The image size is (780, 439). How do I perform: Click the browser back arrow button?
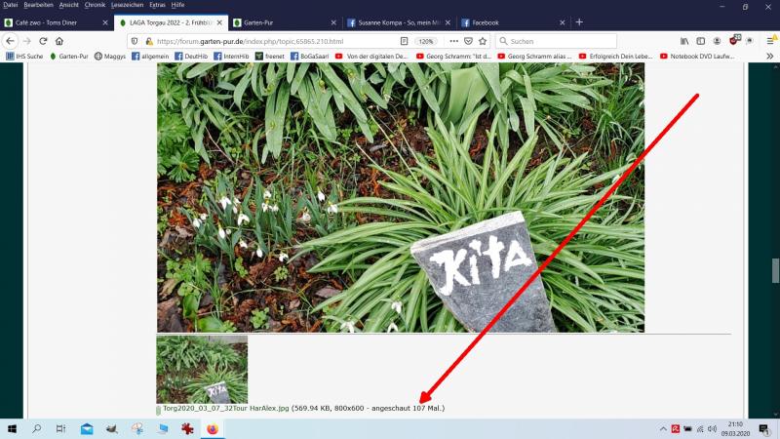pos(11,41)
